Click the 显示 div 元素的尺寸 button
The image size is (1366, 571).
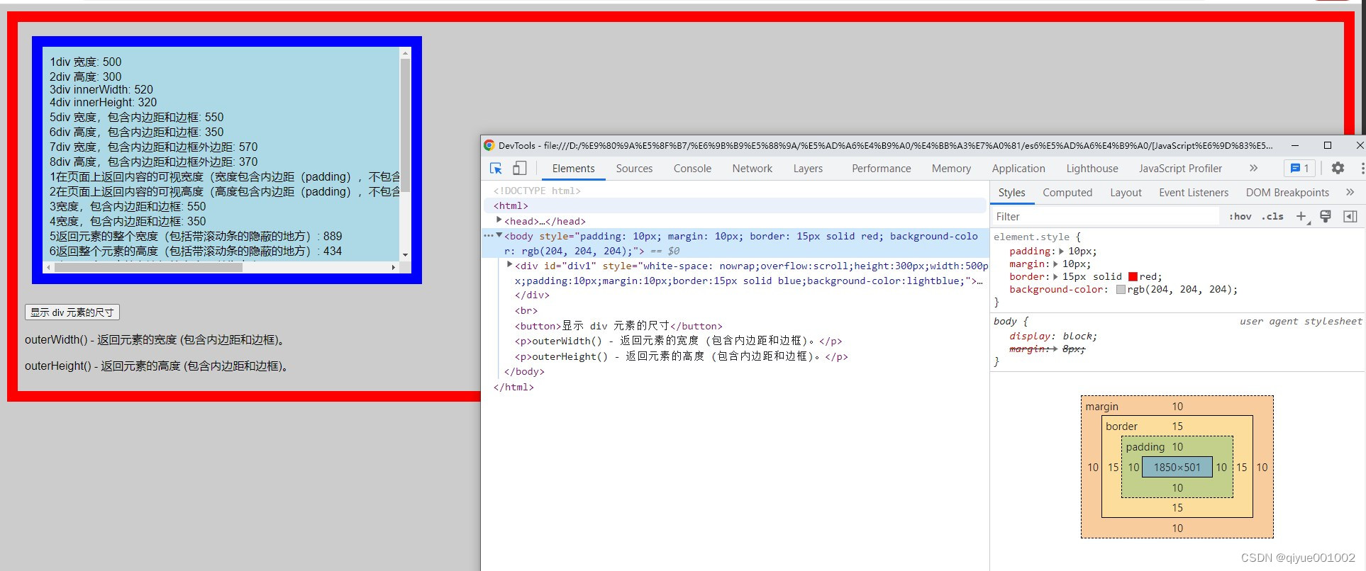[x=72, y=312]
